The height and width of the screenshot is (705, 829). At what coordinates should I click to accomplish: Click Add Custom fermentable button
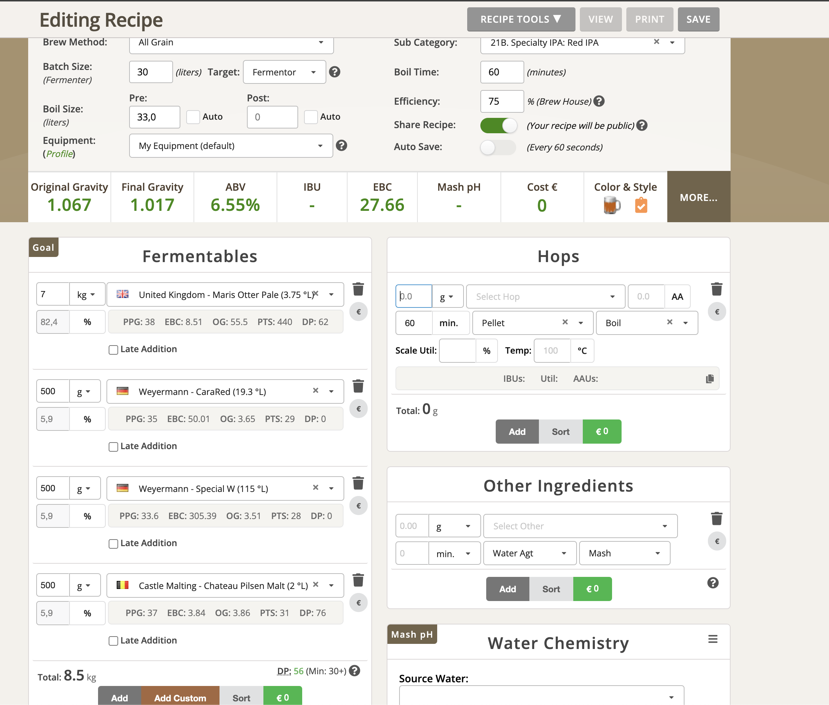pos(180,697)
